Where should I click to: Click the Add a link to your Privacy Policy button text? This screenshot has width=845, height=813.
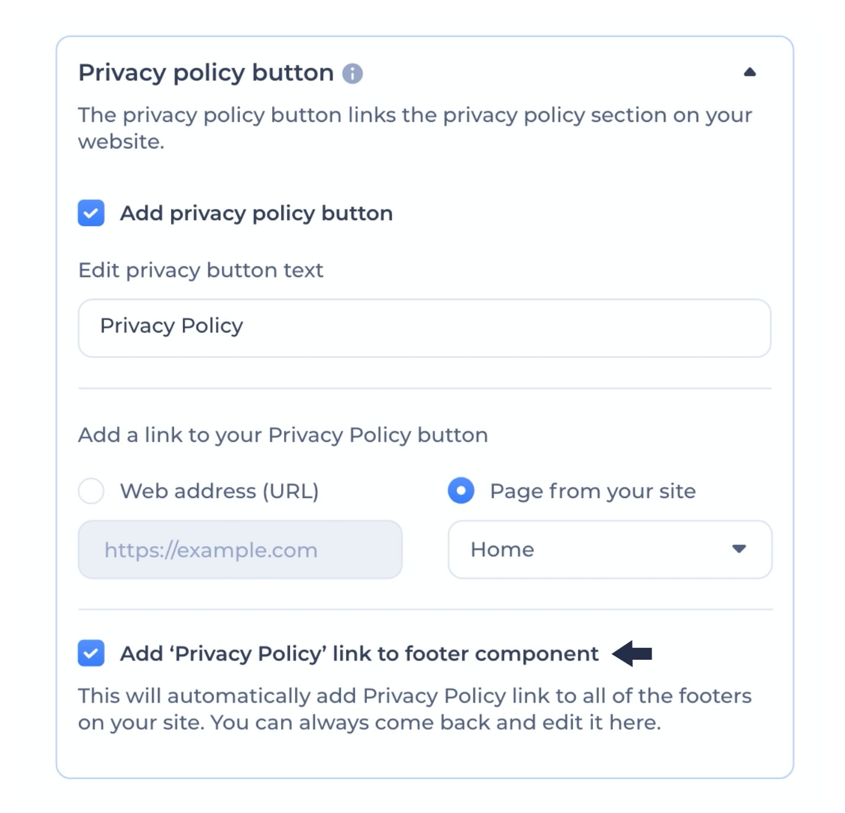pos(283,434)
